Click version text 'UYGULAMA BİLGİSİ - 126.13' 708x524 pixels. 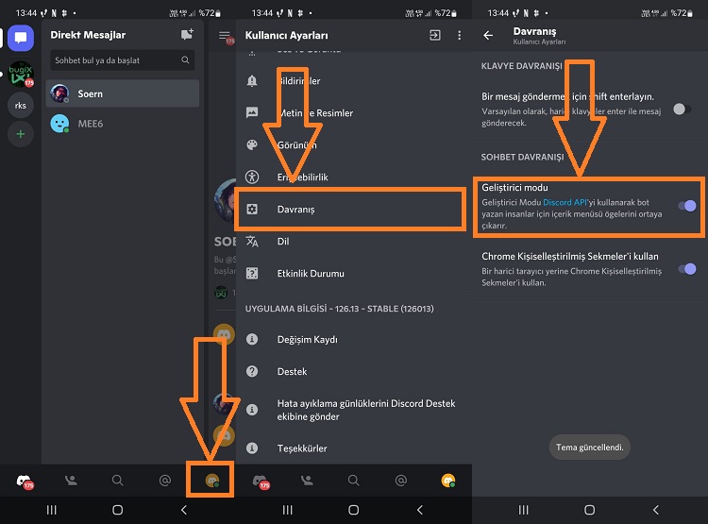click(339, 309)
